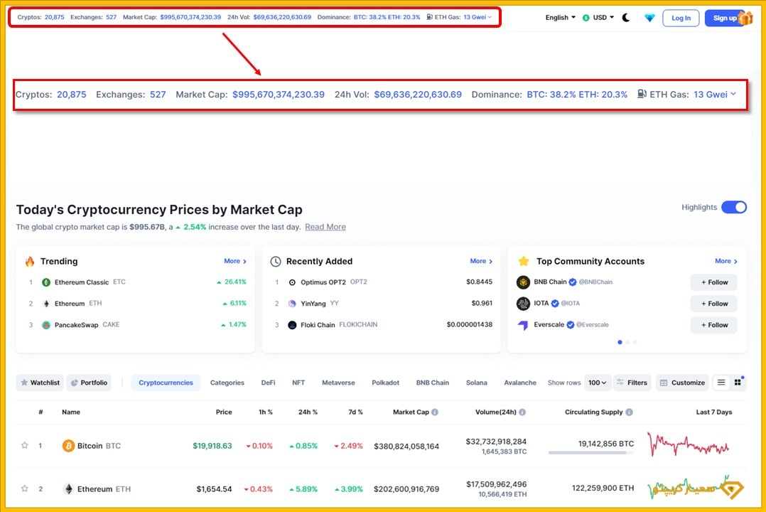This screenshot has height=512, width=766.
Task: Click the Read More link
Action: click(325, 227)
